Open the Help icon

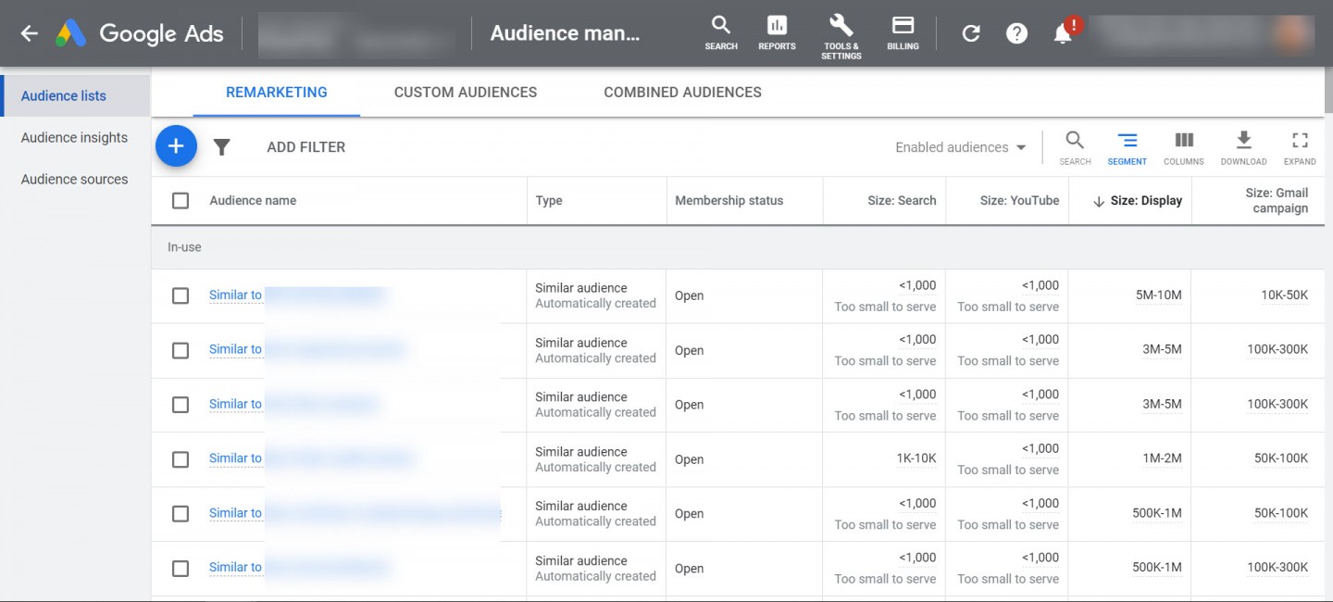point(1016,32)
